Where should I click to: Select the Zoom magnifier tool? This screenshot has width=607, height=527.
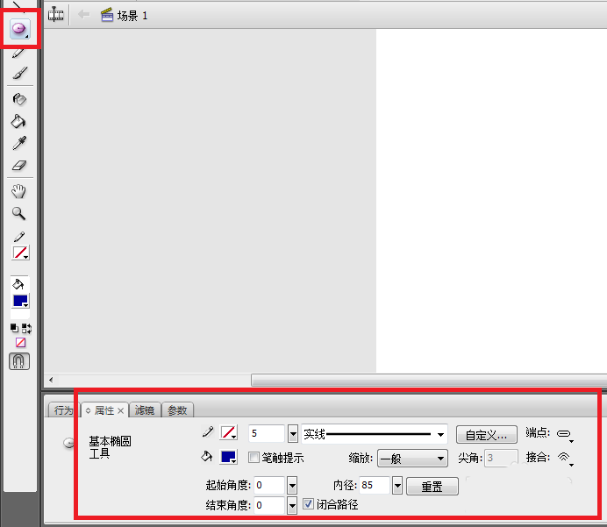[18, 213]
